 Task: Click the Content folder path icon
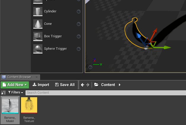[96, 85]
